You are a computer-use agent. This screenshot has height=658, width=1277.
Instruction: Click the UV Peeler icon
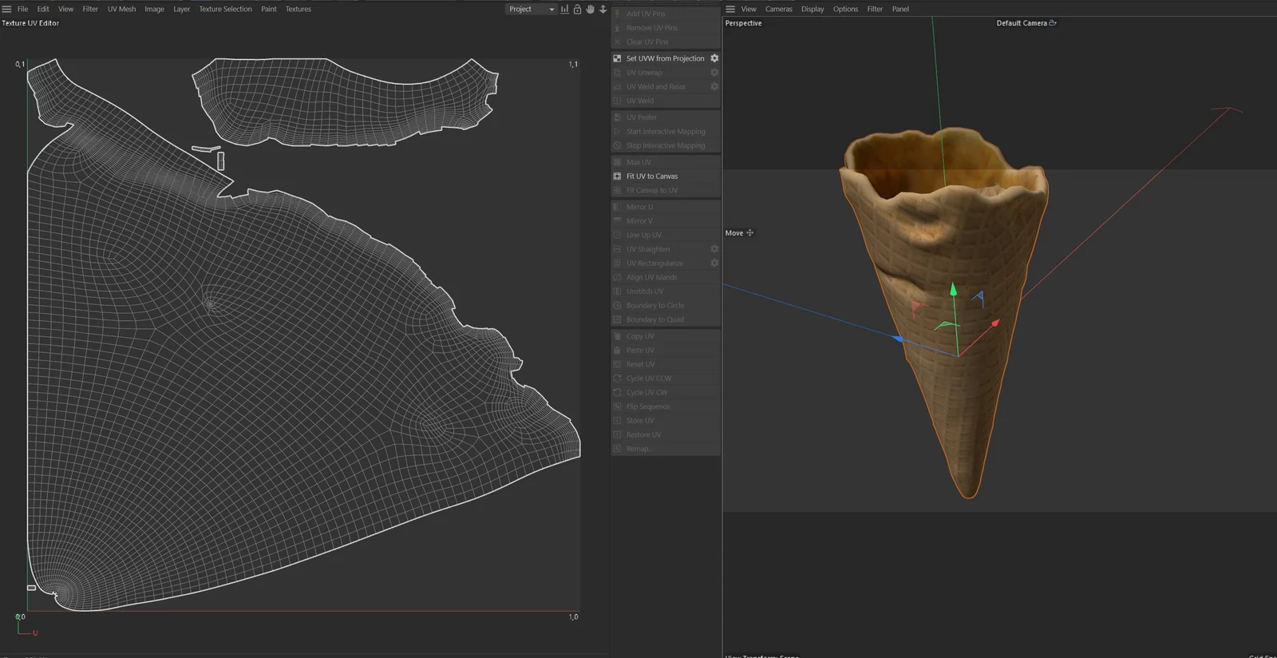pos(617,117)
